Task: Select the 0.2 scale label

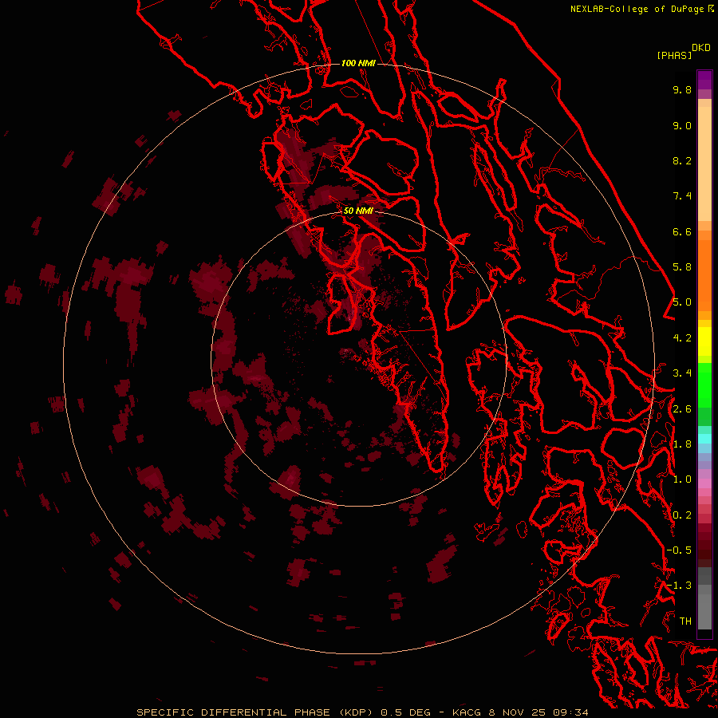Action: click(682, 515)
